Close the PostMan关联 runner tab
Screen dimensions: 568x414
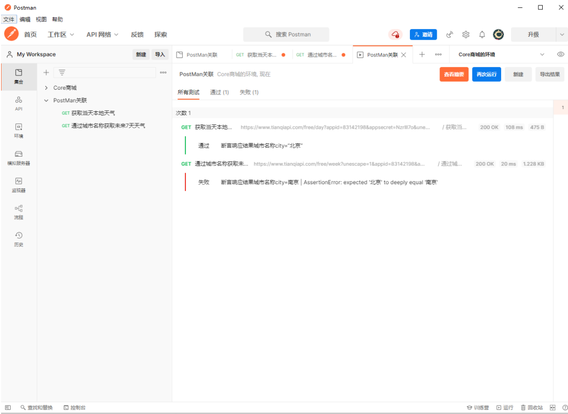click(404, 55)
